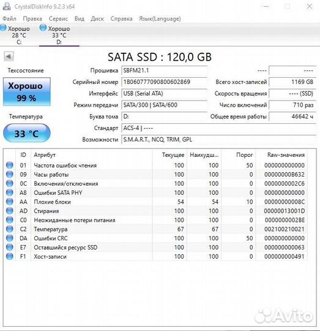
Task: Select the Стирания attribute row
Action: (155, 211)
